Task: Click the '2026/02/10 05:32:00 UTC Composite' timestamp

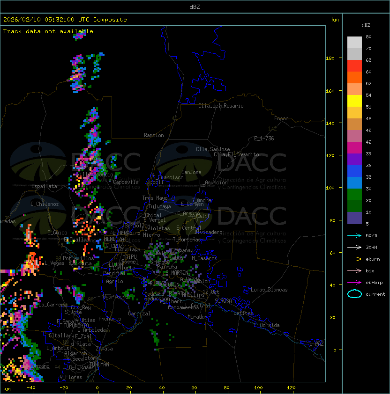Action: coord(65,20)
